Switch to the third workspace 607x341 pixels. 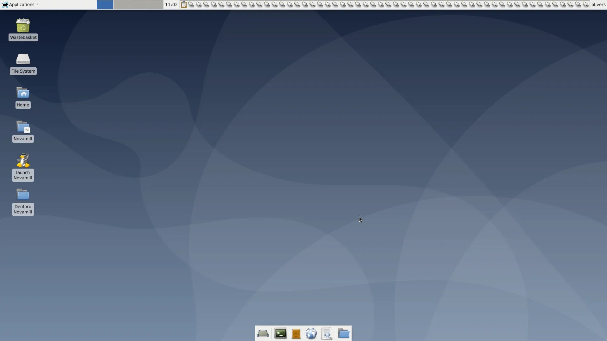(x=138, y=4)
